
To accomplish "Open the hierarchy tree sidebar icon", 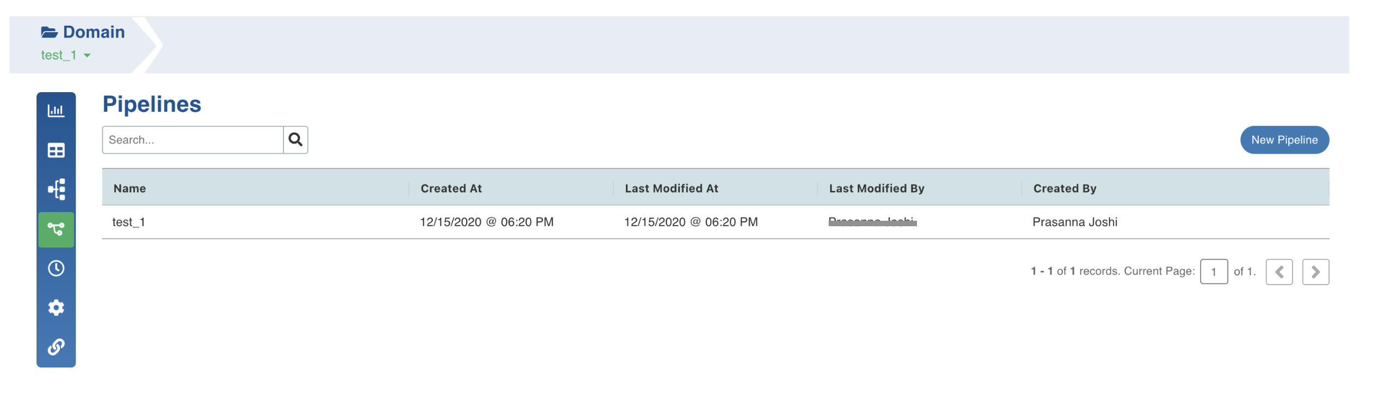I will [56, 190].
